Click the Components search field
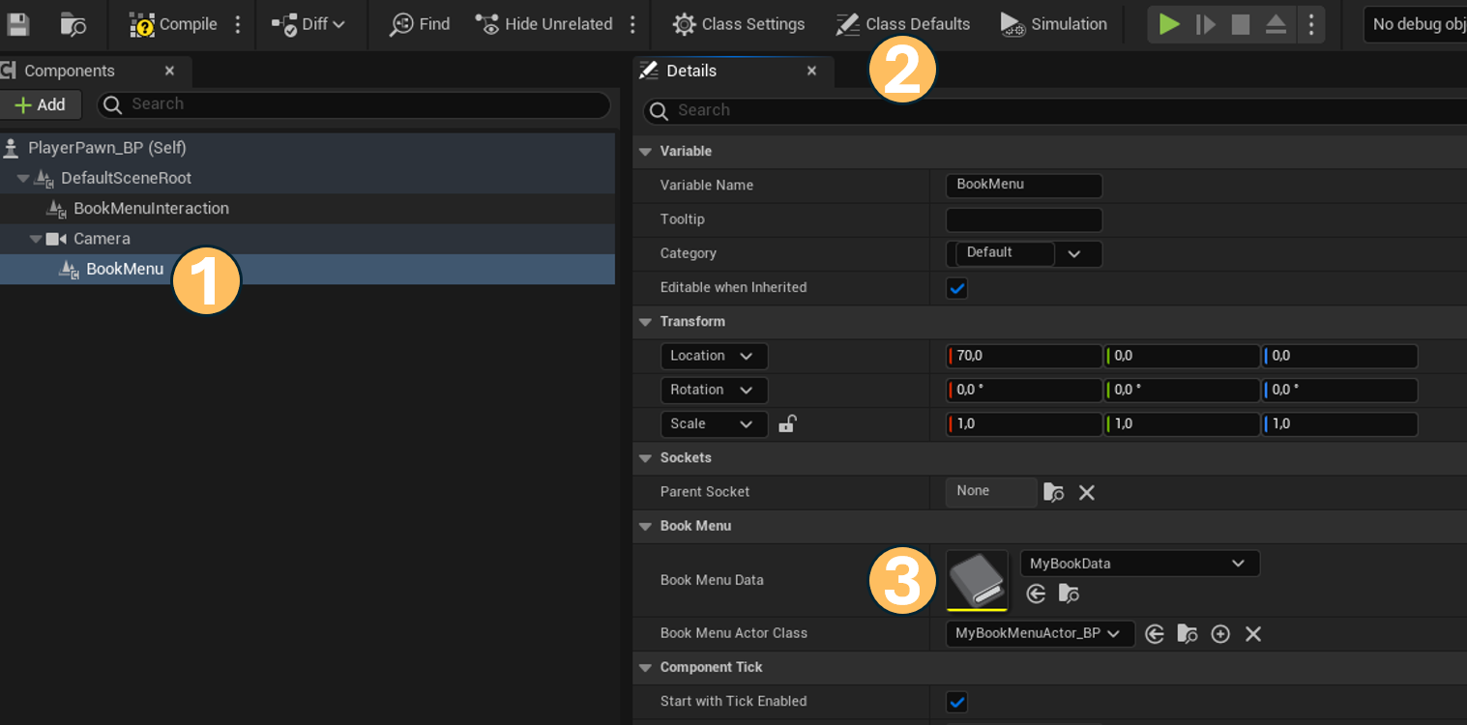The width and height of the screenshot is (1467, 725). (x=354, y=104)
